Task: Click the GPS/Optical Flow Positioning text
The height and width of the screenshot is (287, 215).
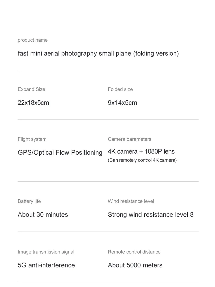Action: [60, 152]
